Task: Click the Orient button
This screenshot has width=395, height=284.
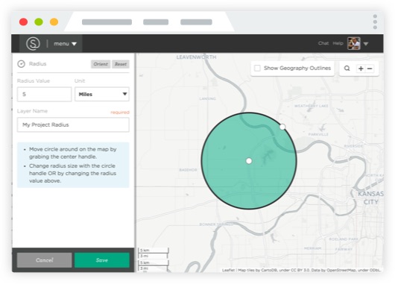Action: tap(101, 64)
